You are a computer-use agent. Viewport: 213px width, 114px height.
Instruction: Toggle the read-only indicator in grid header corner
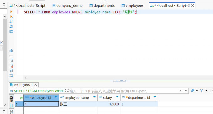(x=21, y=98)
